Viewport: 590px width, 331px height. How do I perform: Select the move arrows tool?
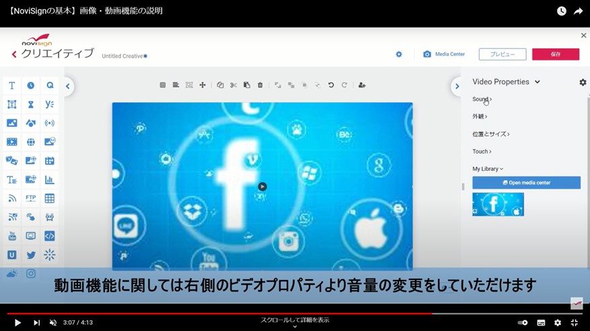click(x=202, y=85)
